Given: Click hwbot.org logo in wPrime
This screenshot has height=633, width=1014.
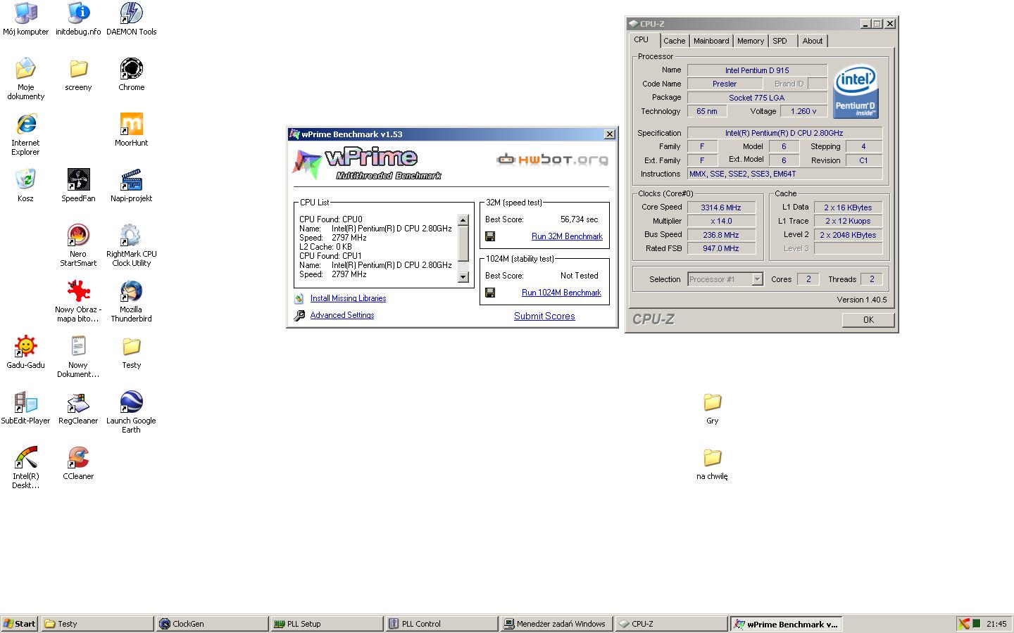Looking at the screenshot, I should pos(552,160).
